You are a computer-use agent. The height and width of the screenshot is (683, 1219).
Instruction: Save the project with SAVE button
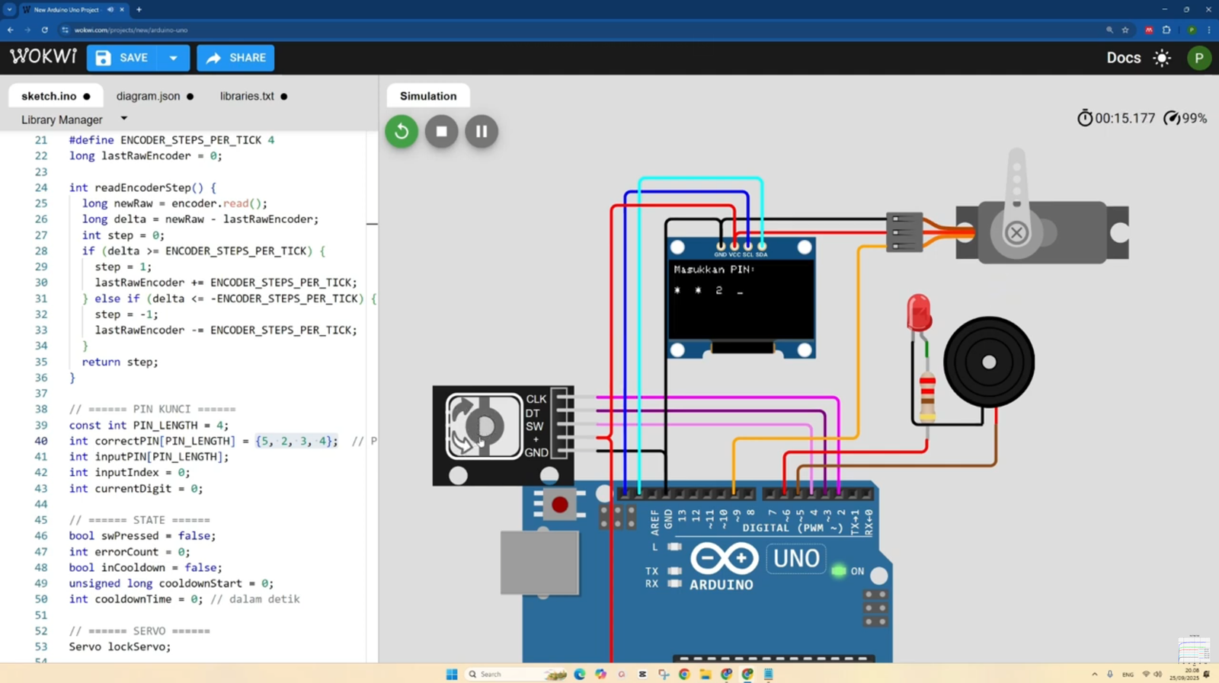tap(122, 58)
